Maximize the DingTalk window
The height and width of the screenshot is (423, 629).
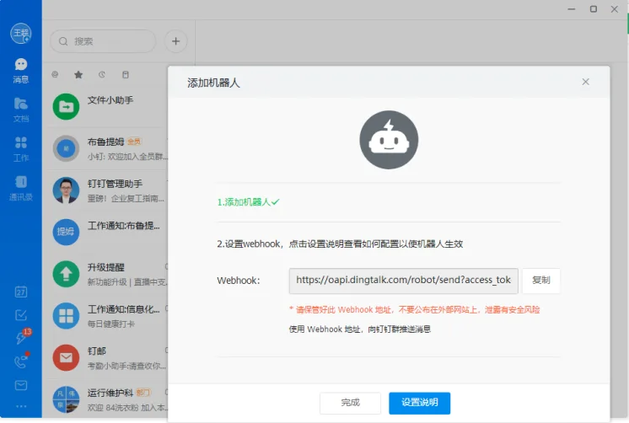click(x=594, y=8)
